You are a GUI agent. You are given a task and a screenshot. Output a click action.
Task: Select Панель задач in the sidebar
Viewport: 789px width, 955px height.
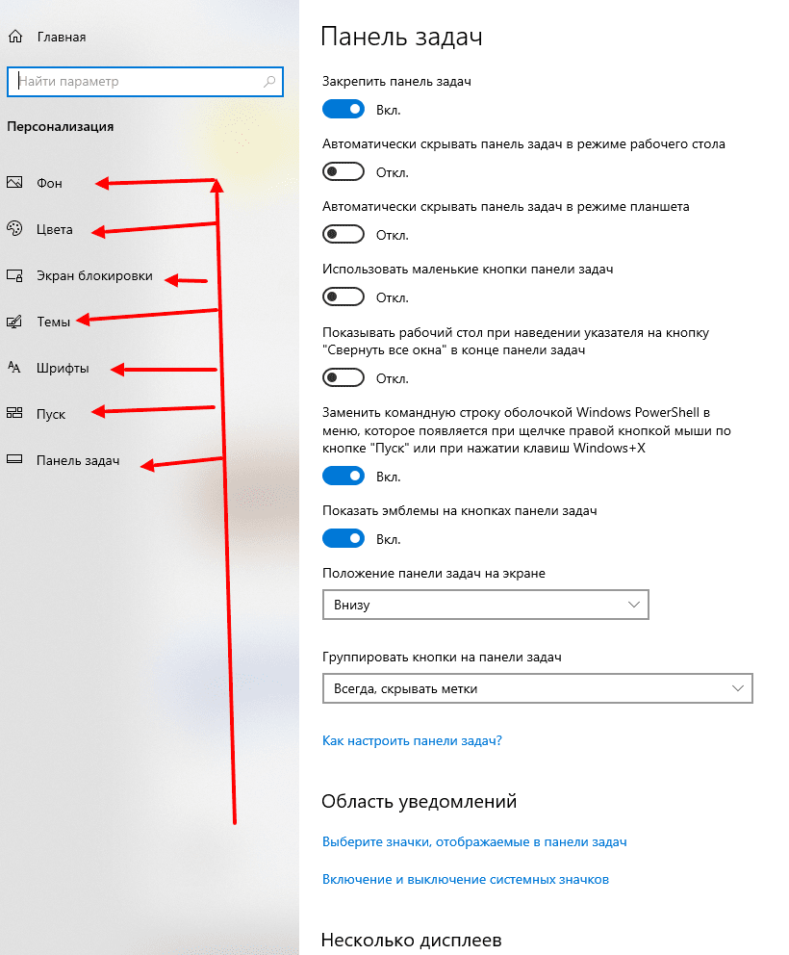tap(78, 460)
